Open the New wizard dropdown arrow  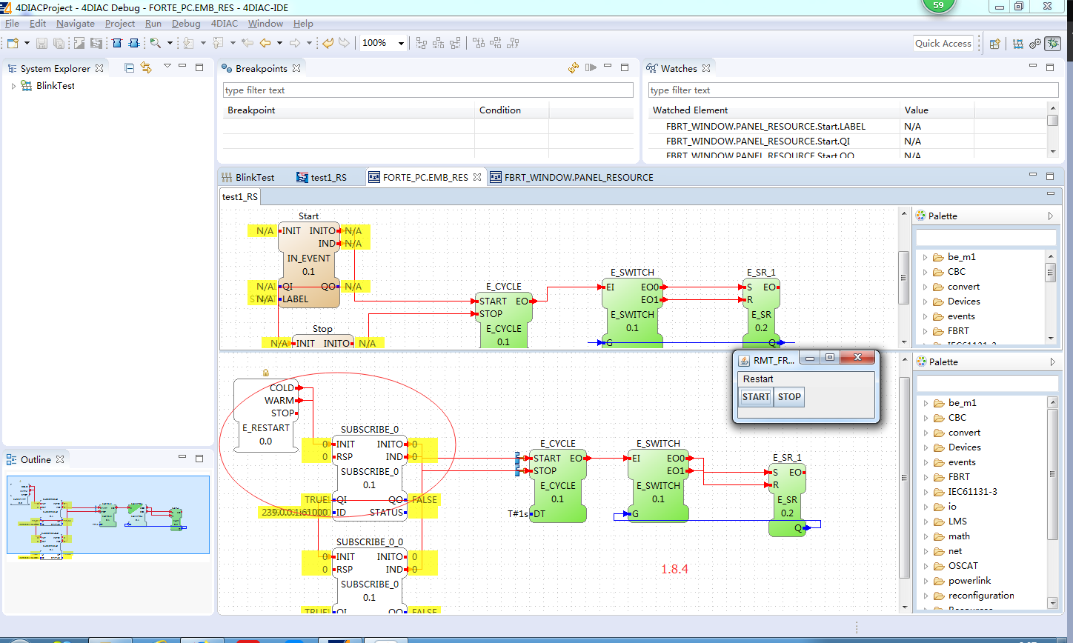[27, 43]
